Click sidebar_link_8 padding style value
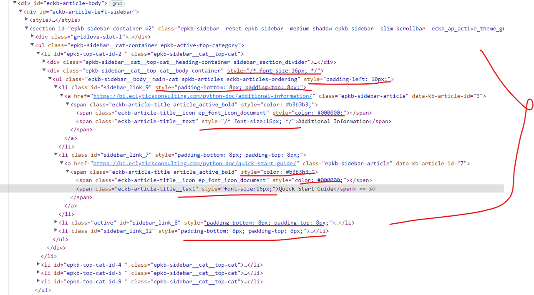534x295 pixels. pyautogui.click(x=267, y=222)
